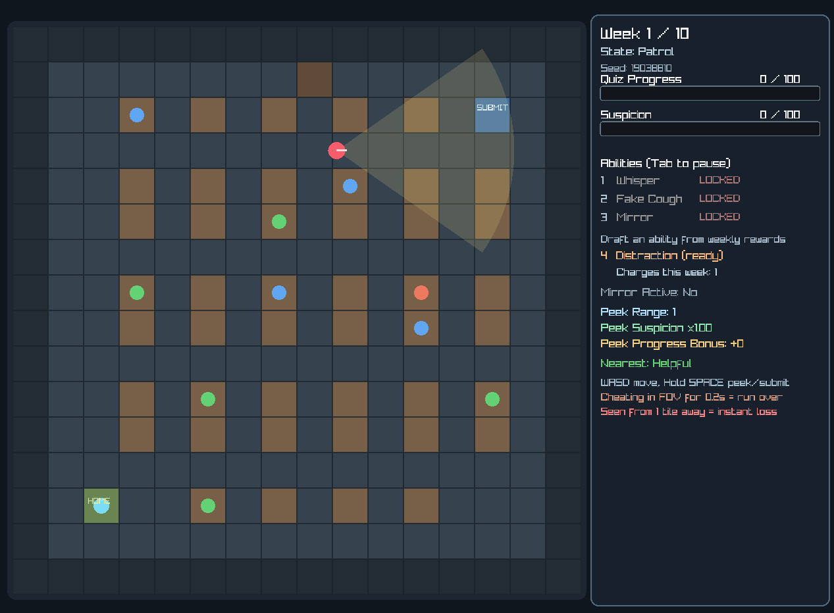834x613 pixels.
Task: Select the orange-red student circle
Action: tap(421, 293)
